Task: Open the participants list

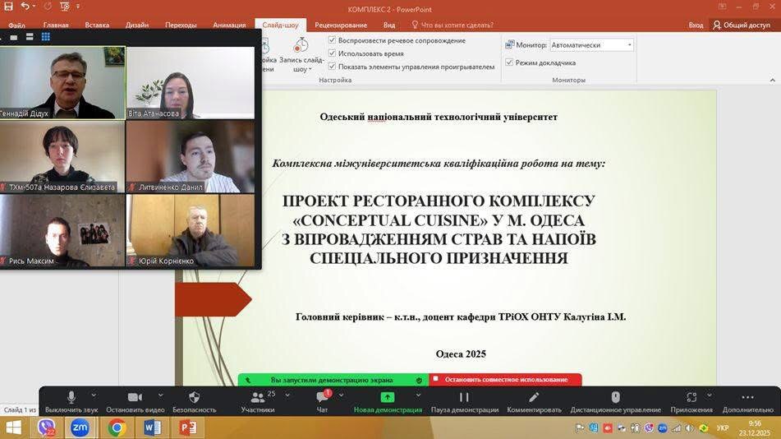Action: click(x=258, y=398)
